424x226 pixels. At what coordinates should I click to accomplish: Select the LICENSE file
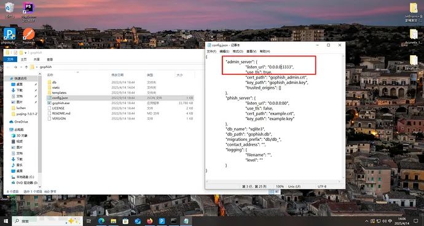click(x=120, y=108)
